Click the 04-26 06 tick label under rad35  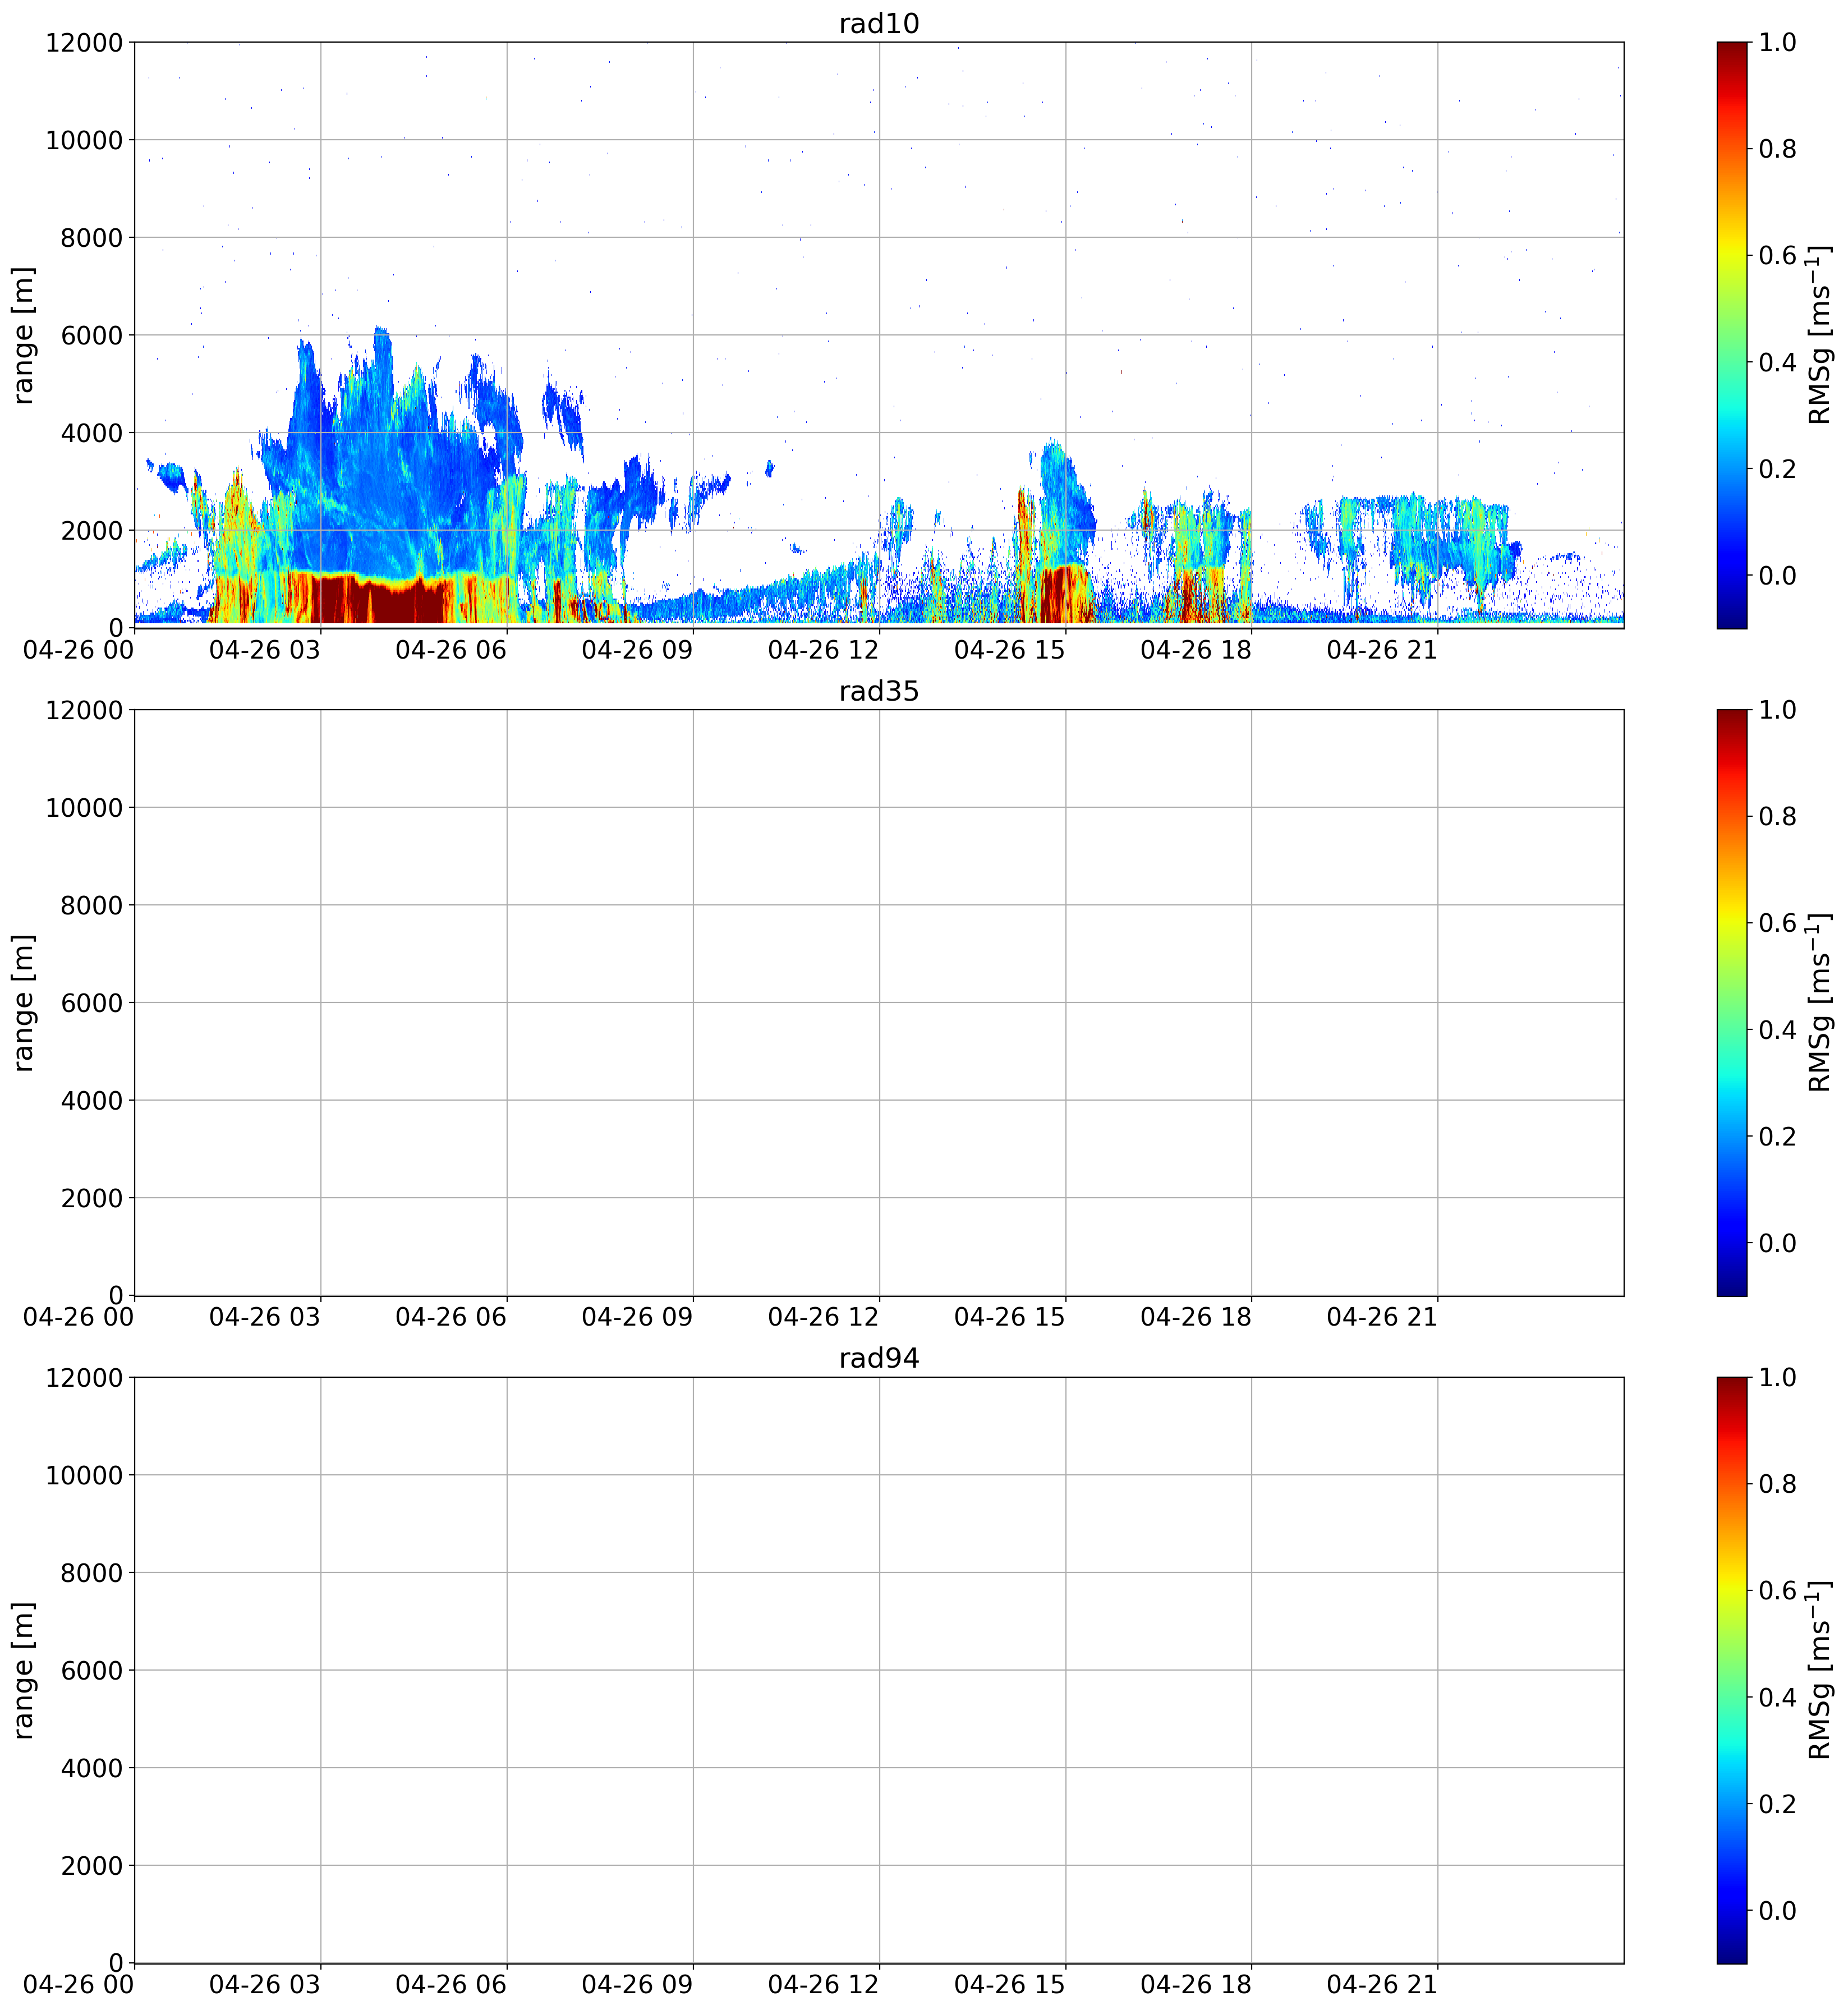tap(451, 1317)
